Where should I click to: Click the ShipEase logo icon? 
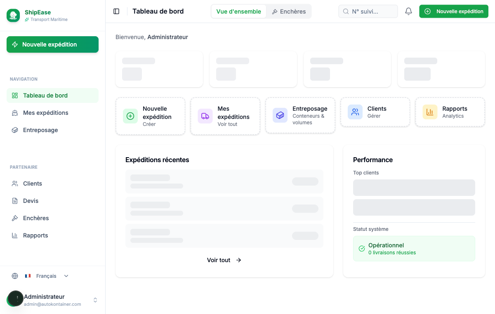pyautogui.click(x=13, y=16)
